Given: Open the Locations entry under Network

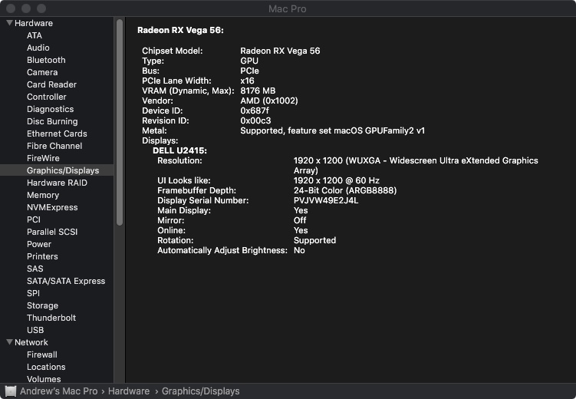Looking at the screenshot, I should click(x=46, y=367).
